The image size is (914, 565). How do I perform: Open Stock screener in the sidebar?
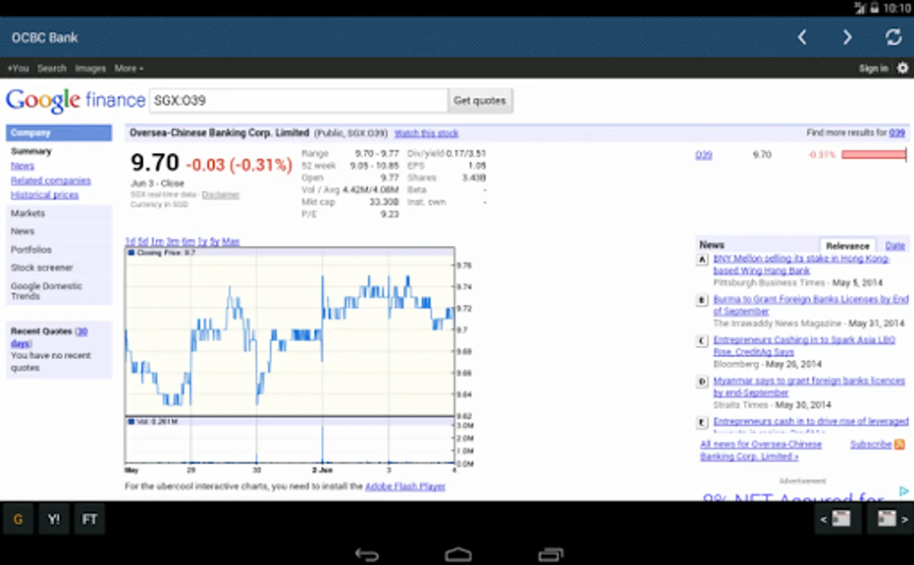click(41, 267)
